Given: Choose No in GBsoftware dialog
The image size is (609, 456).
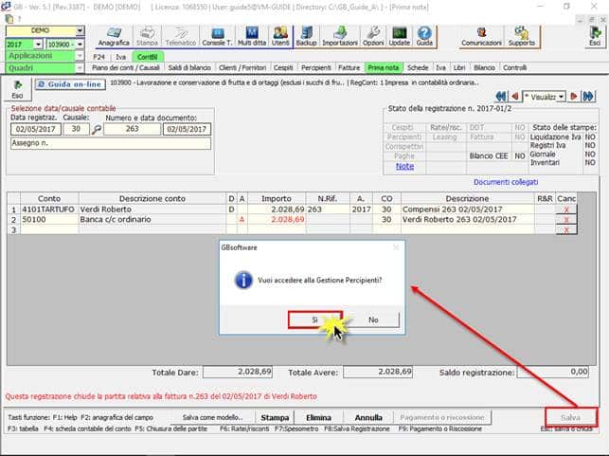Looking at the screenshot, I should [373, 319].
